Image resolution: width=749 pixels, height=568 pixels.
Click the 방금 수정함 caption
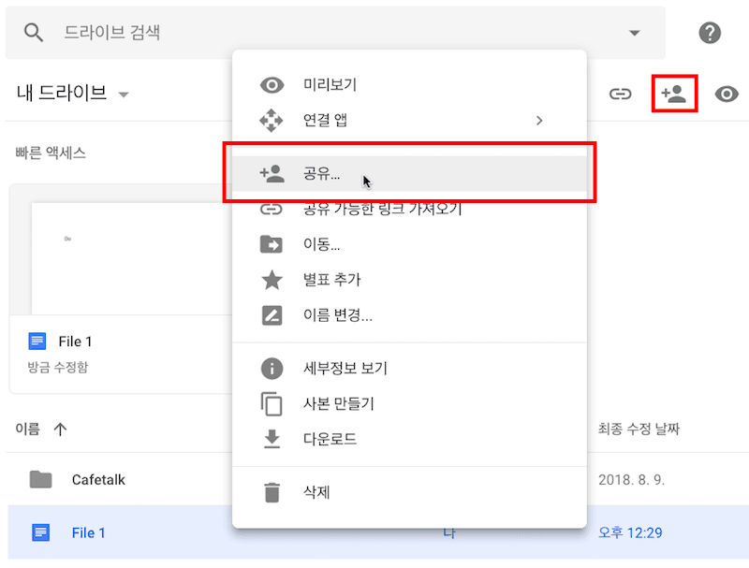coord(58,367)
